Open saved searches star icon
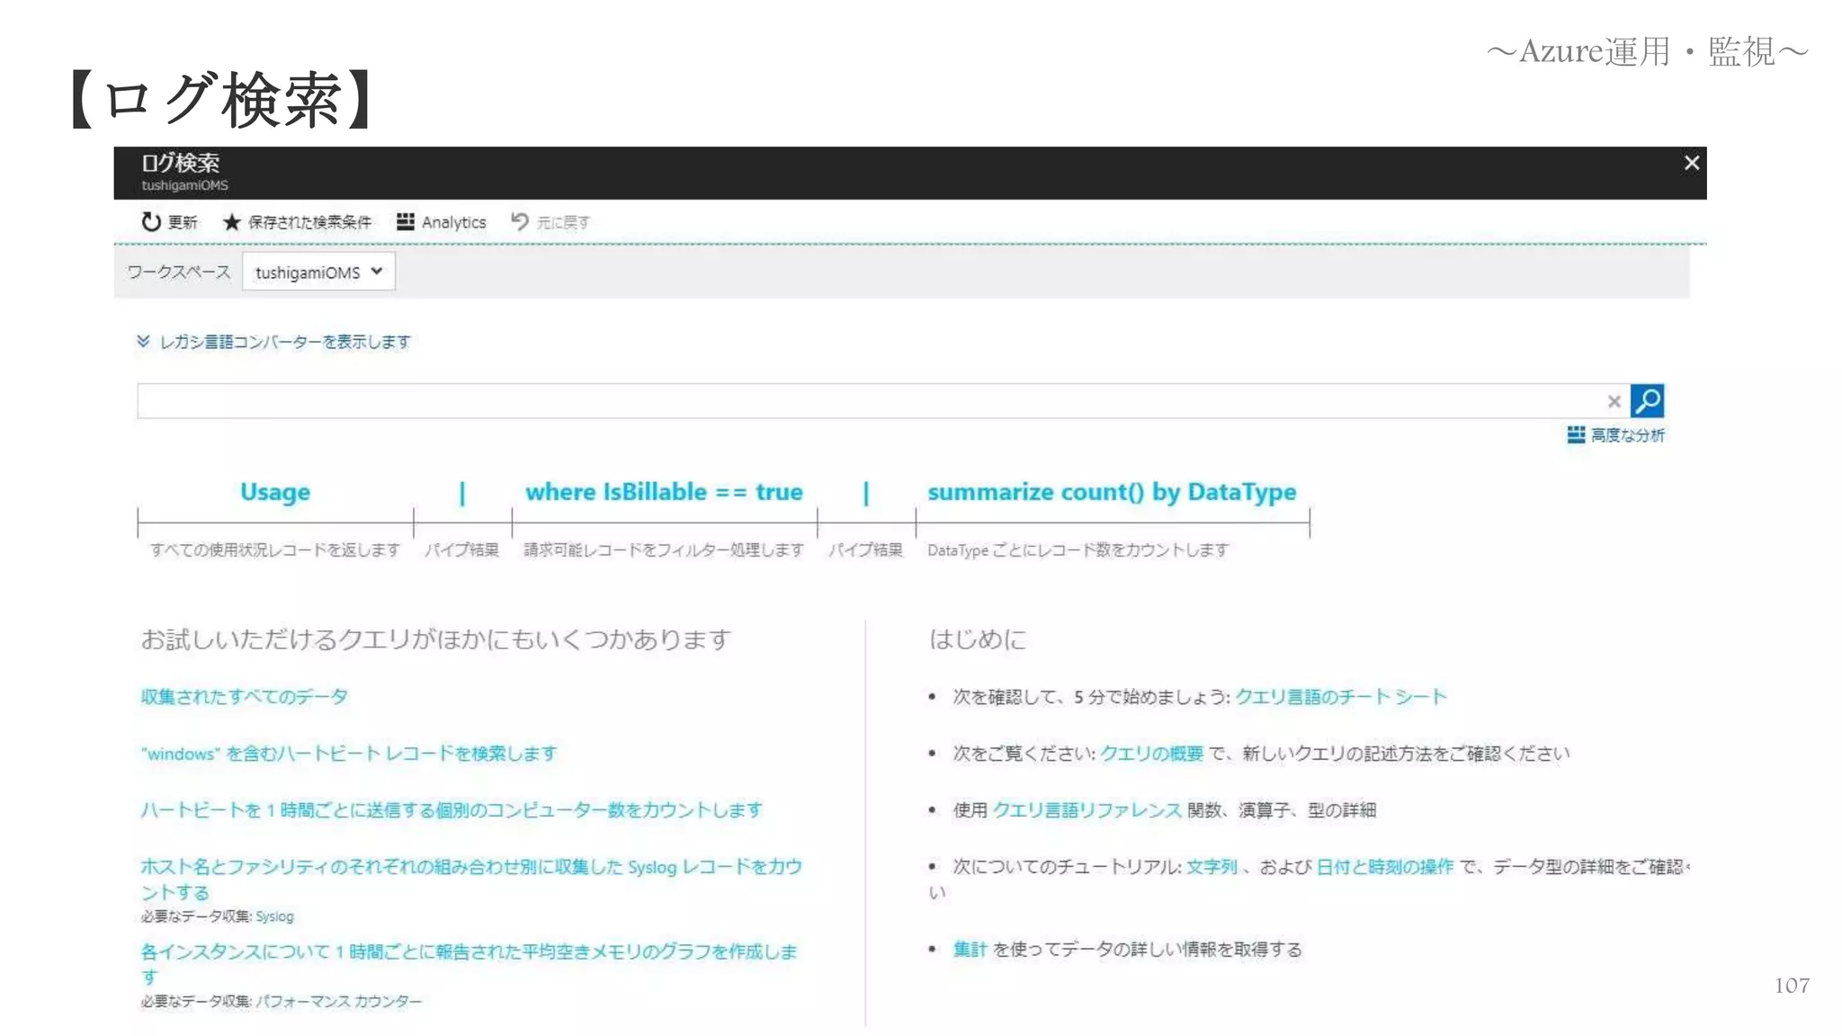The image size is (1842, 1036). [x=231, y=222]
